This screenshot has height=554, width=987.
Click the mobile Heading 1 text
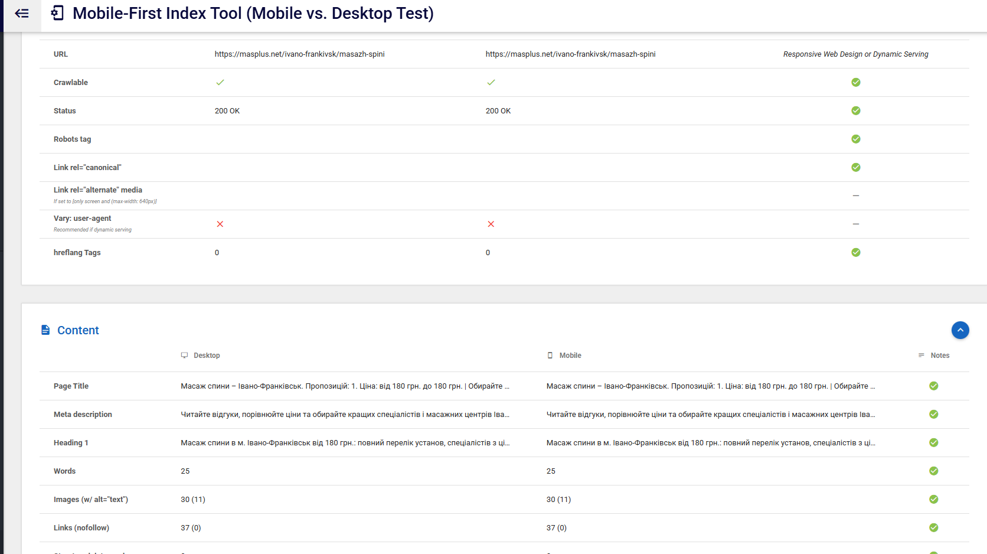tap(711, 443)
